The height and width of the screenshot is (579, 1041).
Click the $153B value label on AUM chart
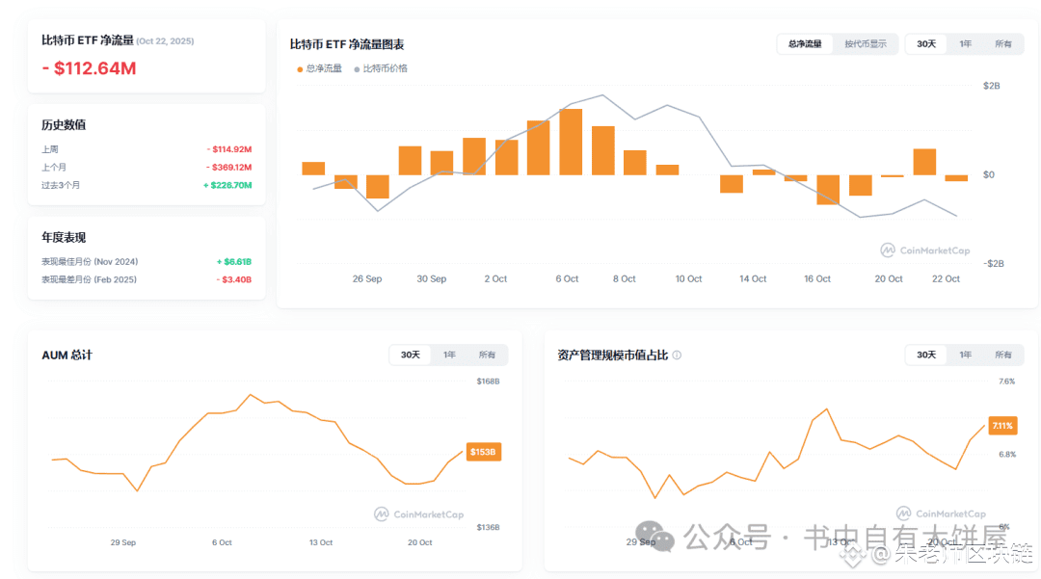[x=483, y=451]
